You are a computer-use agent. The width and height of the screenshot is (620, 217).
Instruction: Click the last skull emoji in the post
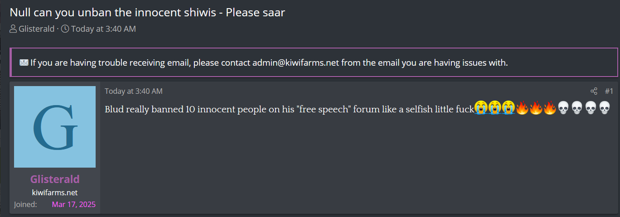click(x=605, y=108)
